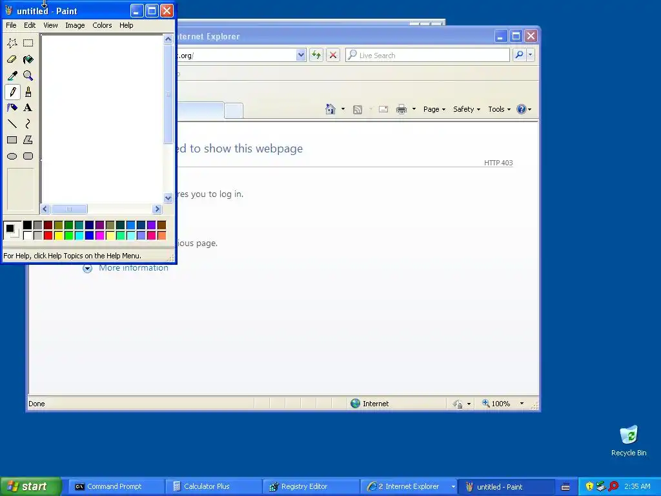Image resolution: width=661 pixels, height=496 pixels.
Task: Click Paint's horizontal scrollbar left arrow
Action: [x=45, y=209]
